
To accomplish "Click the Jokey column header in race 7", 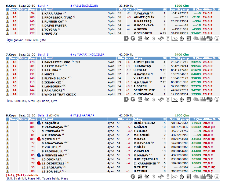I will click(138, 58).
